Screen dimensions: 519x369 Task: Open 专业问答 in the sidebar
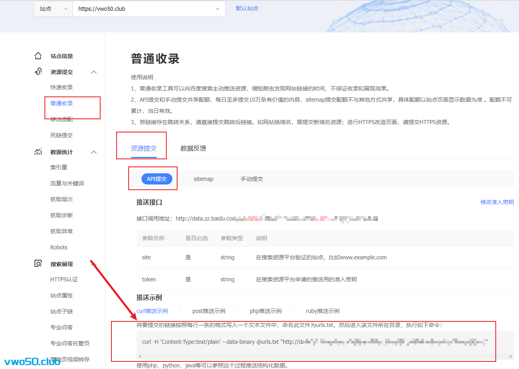62,327
